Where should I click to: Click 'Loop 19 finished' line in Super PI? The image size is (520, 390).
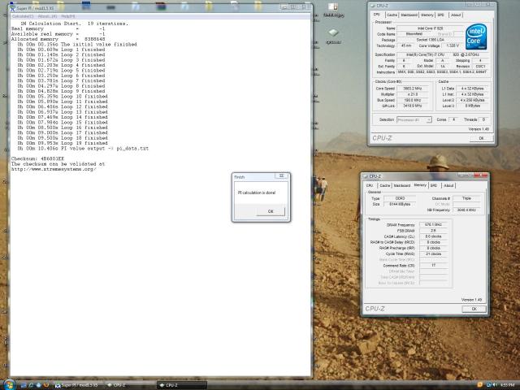click(x=63, y=143)
